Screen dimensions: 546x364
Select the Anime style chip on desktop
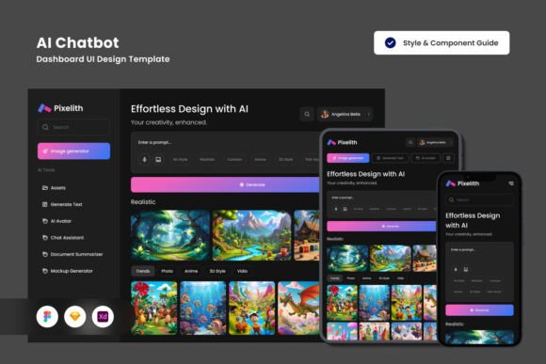coord(260,159)
